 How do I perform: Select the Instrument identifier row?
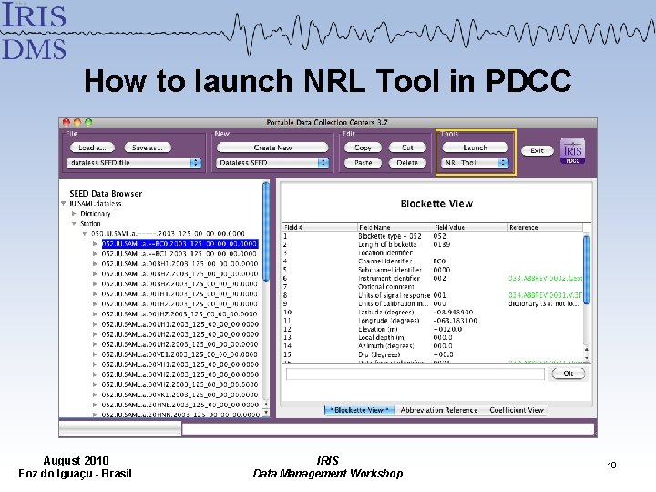[432, 278]
